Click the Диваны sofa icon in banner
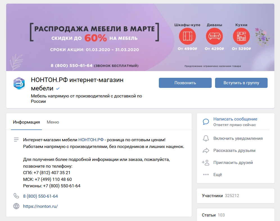Screen dimensions: 280x221 click(214, 36)
